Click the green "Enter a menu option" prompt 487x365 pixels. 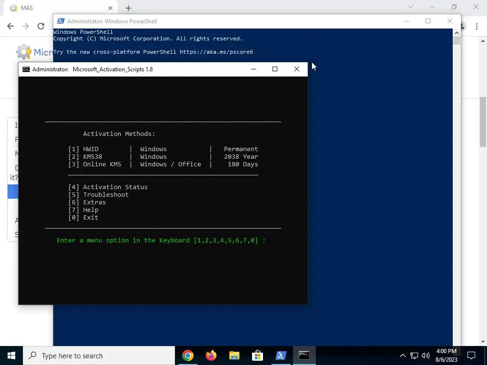click(x=161, y=240)
